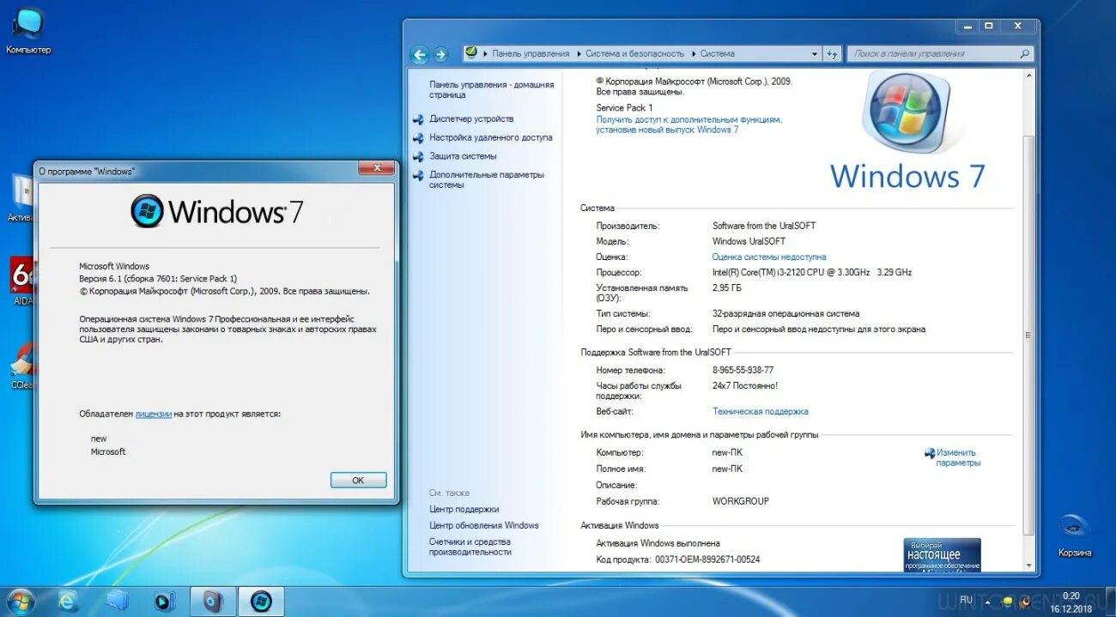The image size is (1116, 617).
Task: Click the search magnifier in Control Panel
Action: tap(1024, 53)
